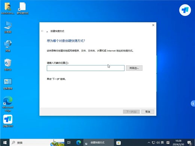Open the notification center icon
This screenshot has width=195, height=146.
click(x=189, y=143)
